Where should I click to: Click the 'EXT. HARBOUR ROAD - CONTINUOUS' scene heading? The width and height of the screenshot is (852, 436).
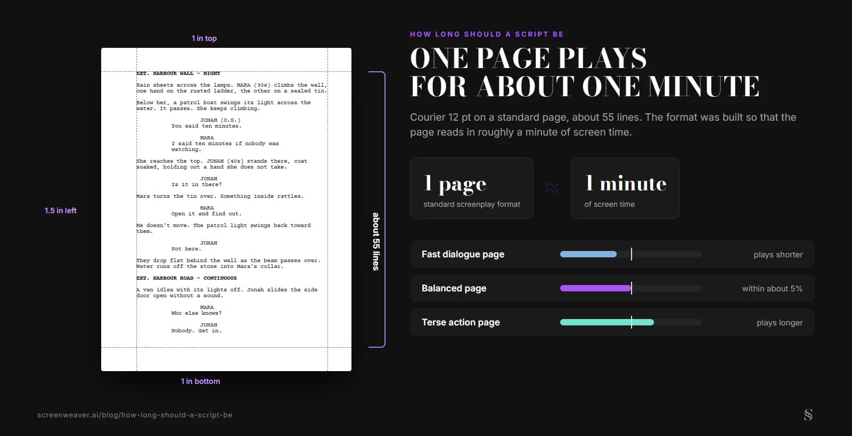tap(187, 278)
